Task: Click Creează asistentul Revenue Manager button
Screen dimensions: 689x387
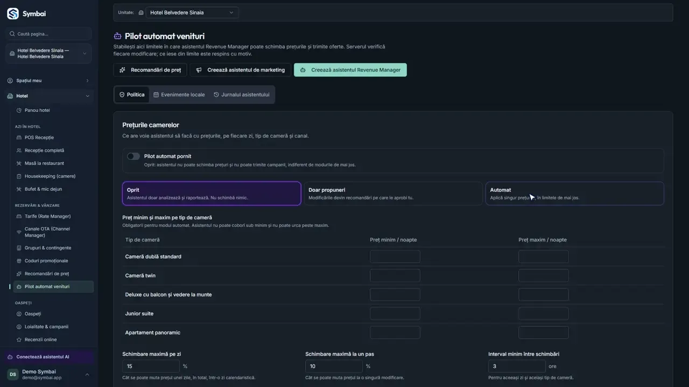Action: pos(350,70)
